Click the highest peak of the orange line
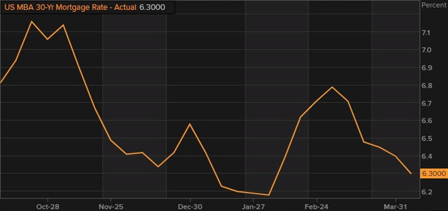Screen dimensions: 448x211 [x=31, y=21]
